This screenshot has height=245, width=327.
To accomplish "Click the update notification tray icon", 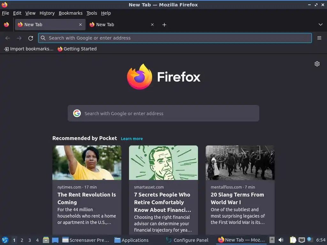I will click(x=310, y=240).
